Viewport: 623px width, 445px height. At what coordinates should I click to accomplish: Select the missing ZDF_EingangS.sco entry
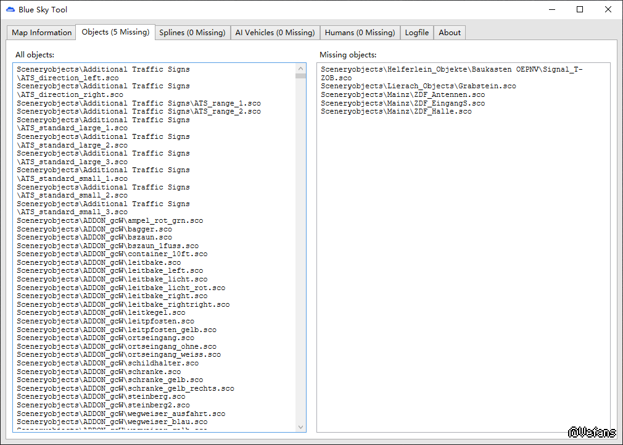click(403, 103)
